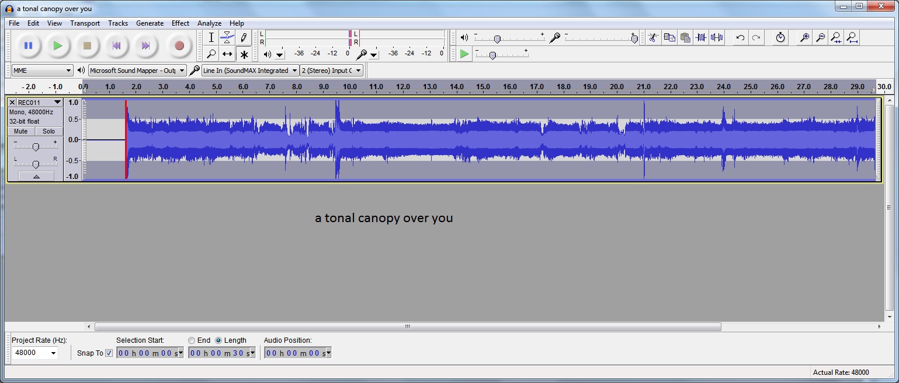Solo the REC011 track
The image size is (899, 383).
[x=48, y=131]
